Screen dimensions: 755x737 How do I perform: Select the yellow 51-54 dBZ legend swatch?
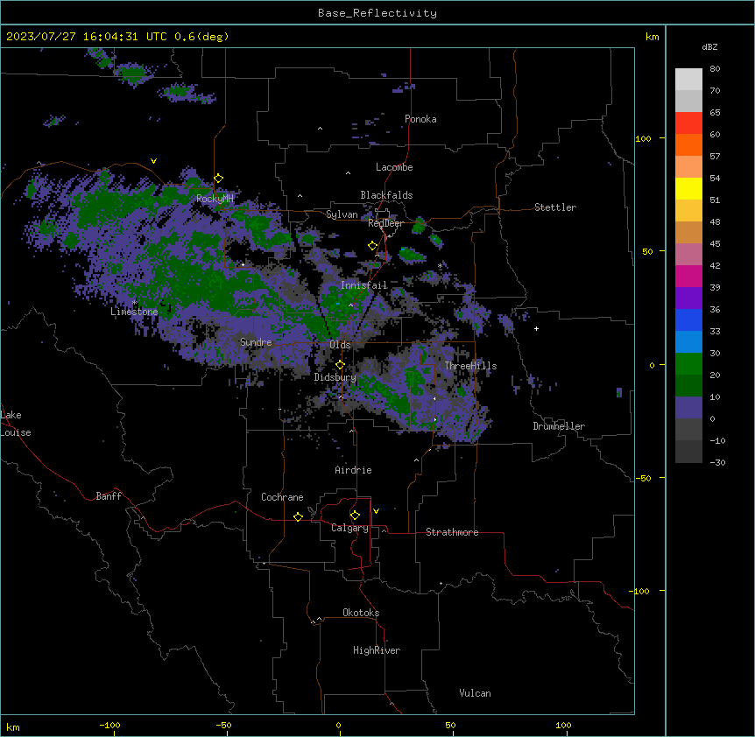coord(688,188)
